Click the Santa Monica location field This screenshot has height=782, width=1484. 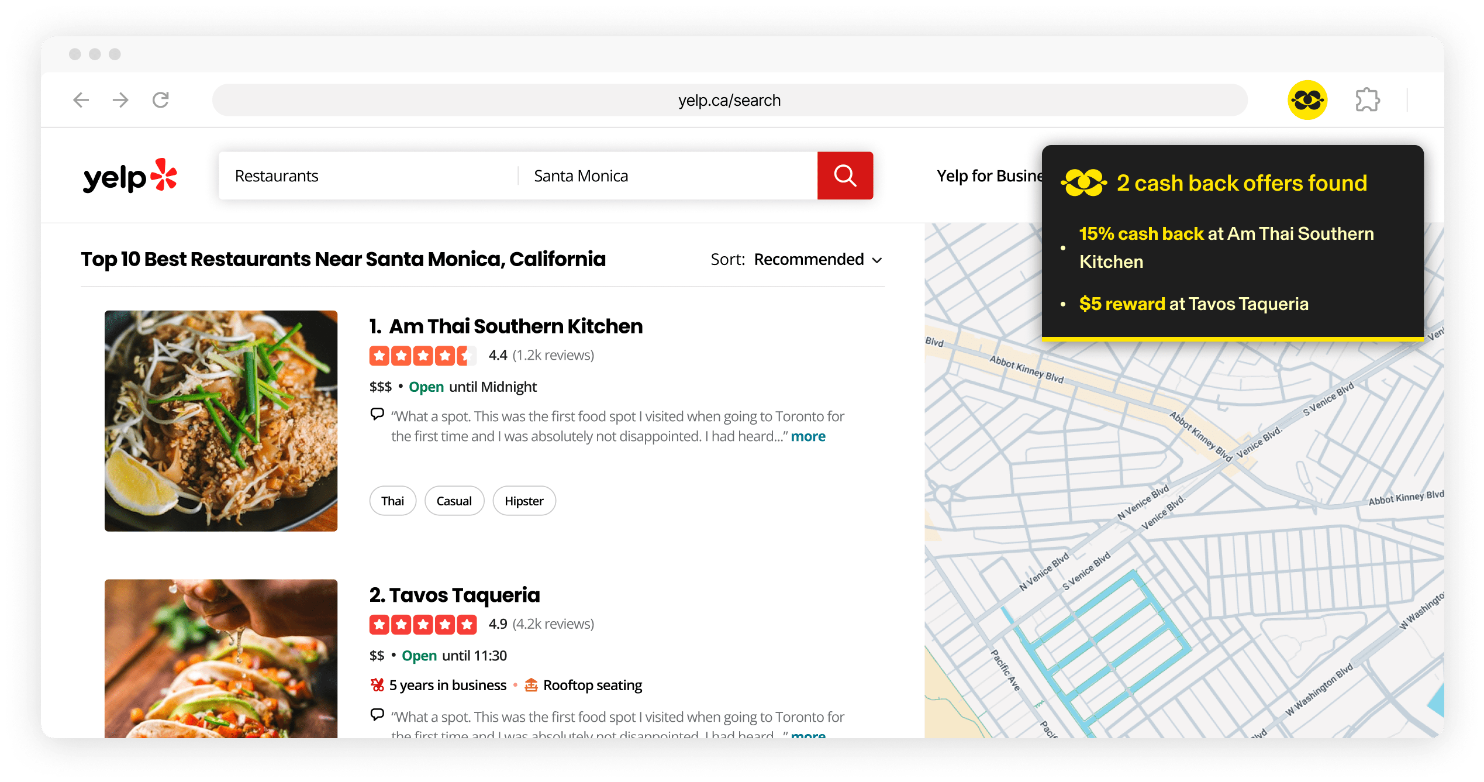[668, 175]
